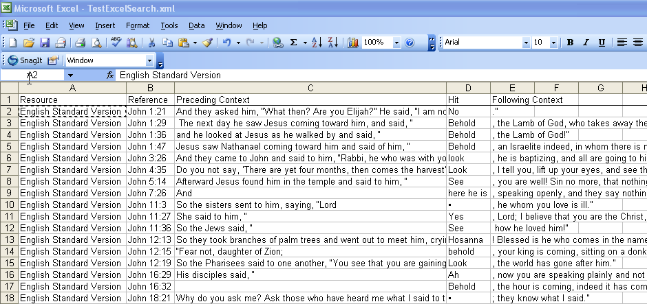Open the Arial font name dropdown

tap(526, 43)
